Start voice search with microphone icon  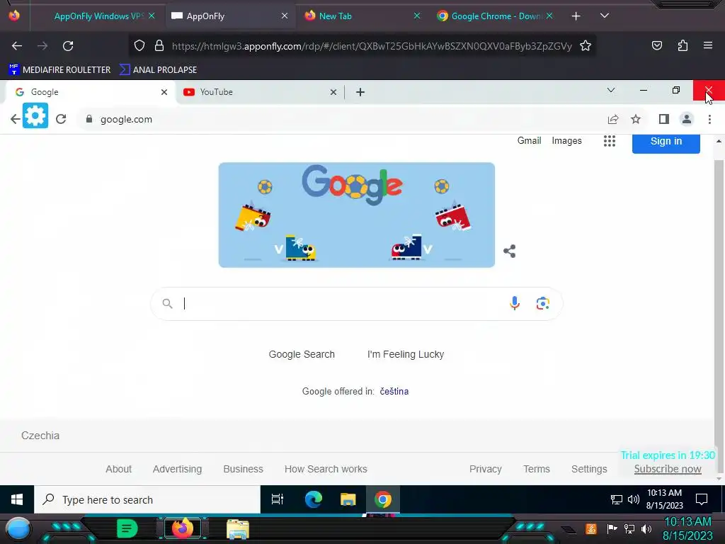(x=515, y=303)
